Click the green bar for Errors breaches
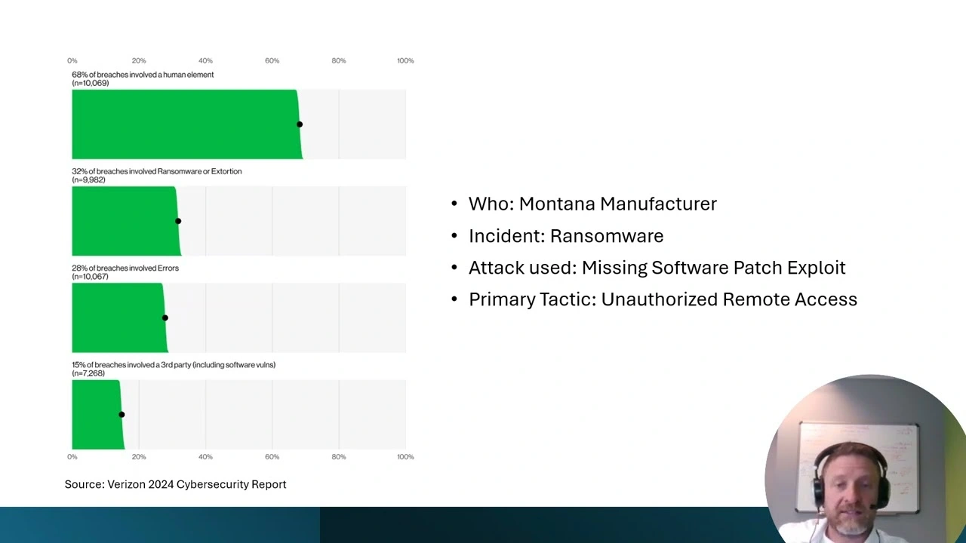Screen dimensions: 966x543 click(x=119, y=318)
